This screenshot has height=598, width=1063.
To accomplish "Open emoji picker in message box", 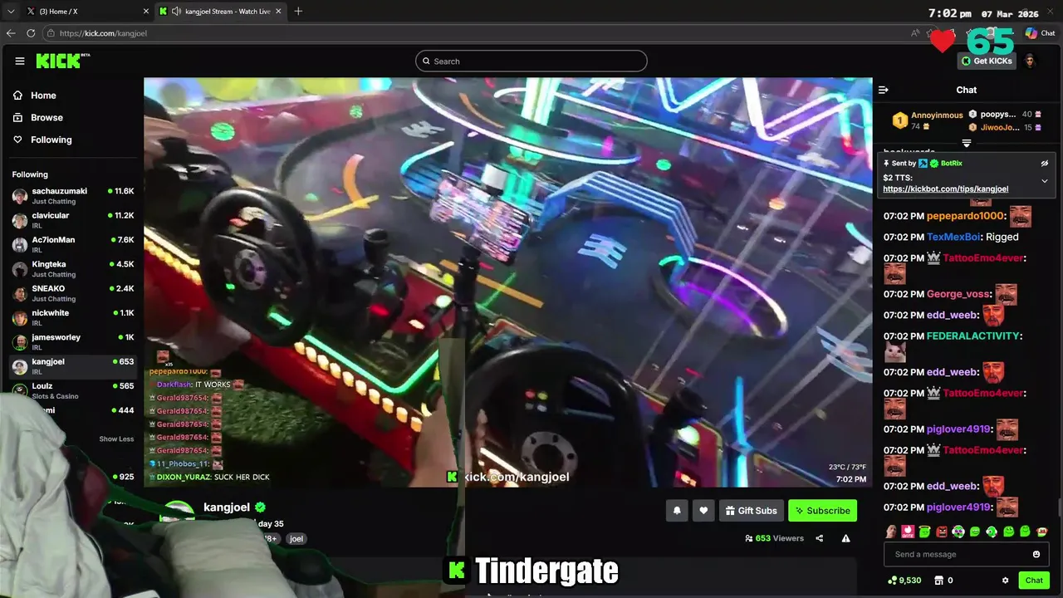I will pos(1036,554).
